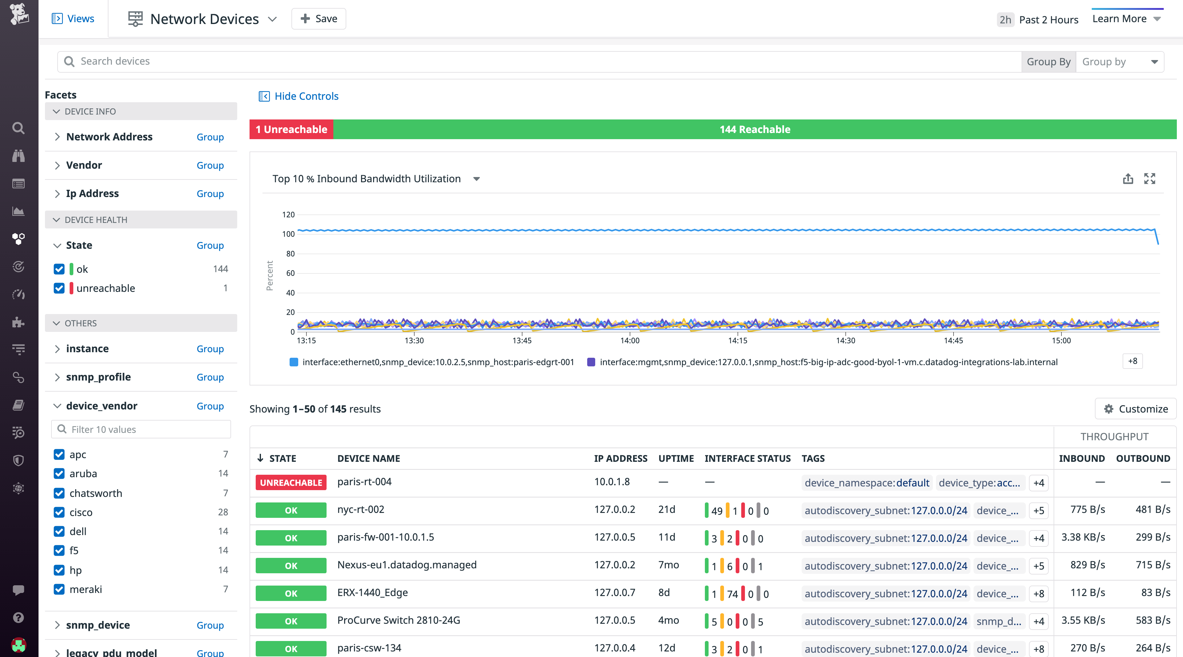Open the Views menu
This screenshot has height=657, width=1183.
[x=73, y=18]
